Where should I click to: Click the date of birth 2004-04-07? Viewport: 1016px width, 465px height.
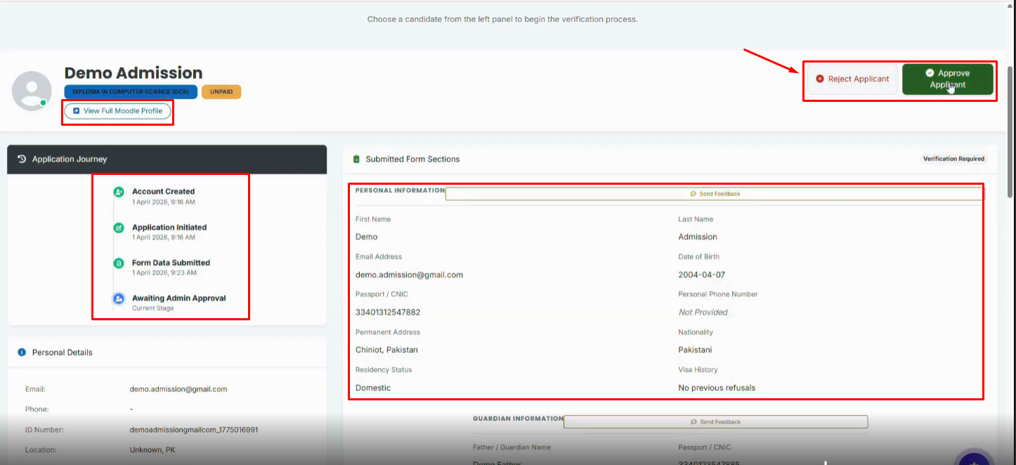[x=702, y=275]
